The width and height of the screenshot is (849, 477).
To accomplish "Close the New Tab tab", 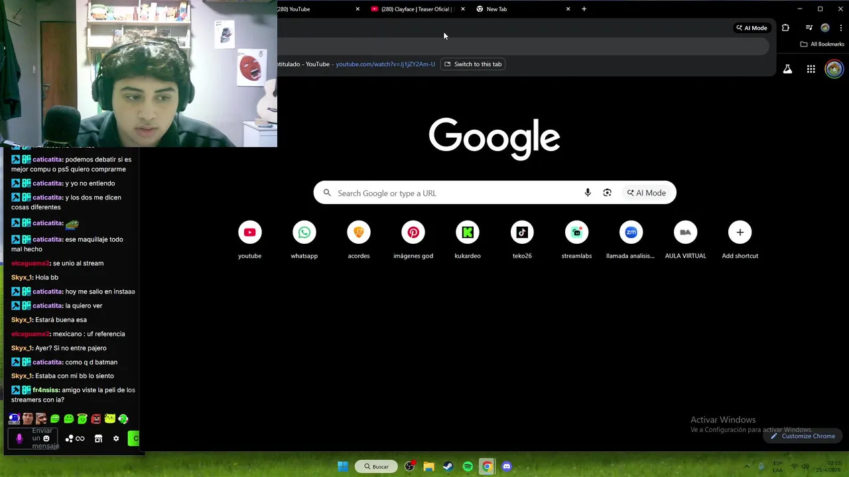I will pos(568,9).
